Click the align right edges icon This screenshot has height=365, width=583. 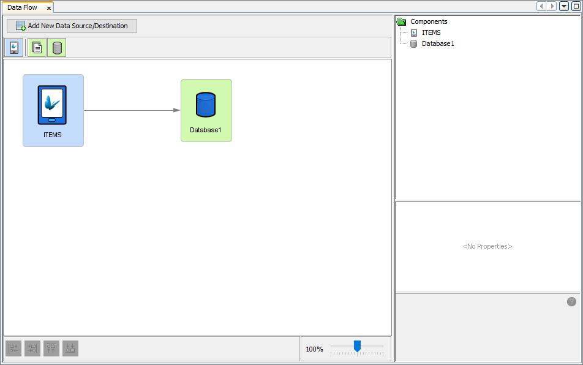[32, 348]
